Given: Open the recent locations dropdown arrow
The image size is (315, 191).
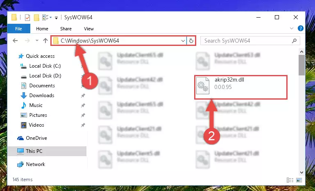Looking at the screenshot, I should 37,41.
